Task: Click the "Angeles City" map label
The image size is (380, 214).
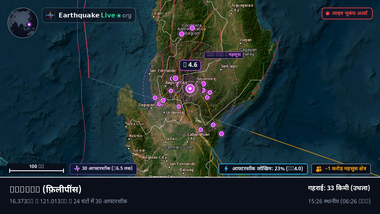Action: tap(155, 158)
